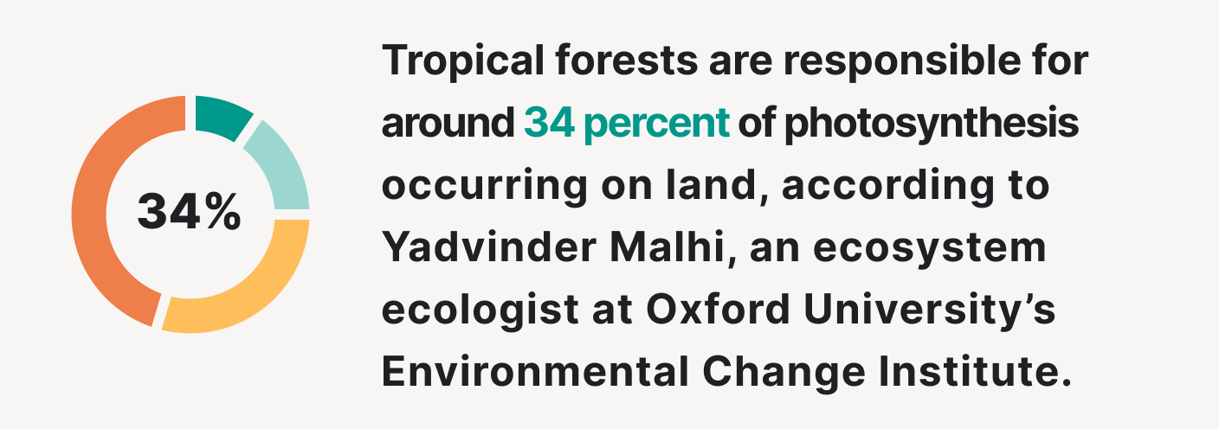Select the orange donut chart segment
1219x429 pixels.
[x=104, y=216]
